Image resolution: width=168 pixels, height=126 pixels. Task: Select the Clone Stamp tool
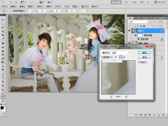pos(3,51)
